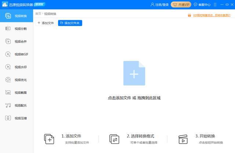
Task: Click the crown icon on VIP button
Action: point(175,5)
